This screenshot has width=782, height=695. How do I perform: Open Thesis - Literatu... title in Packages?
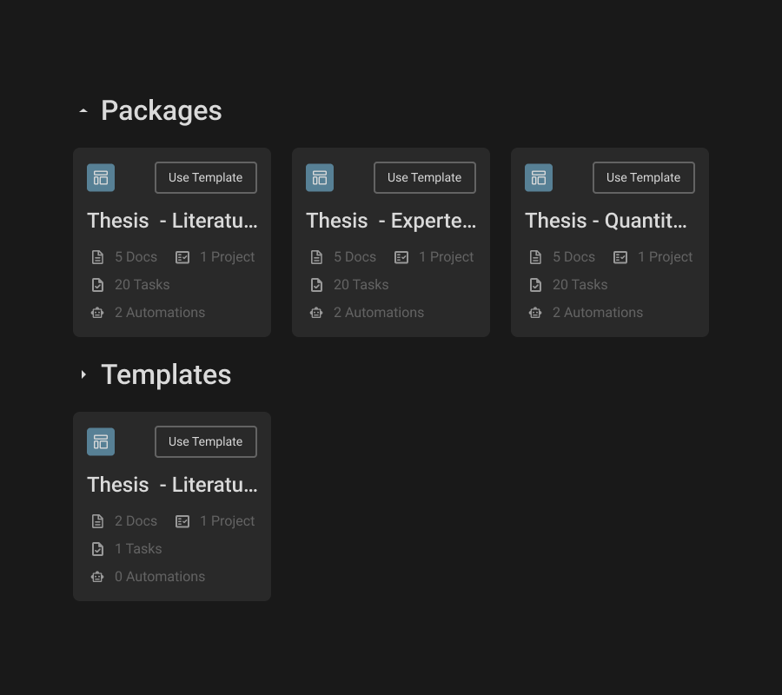coord(172,221)
